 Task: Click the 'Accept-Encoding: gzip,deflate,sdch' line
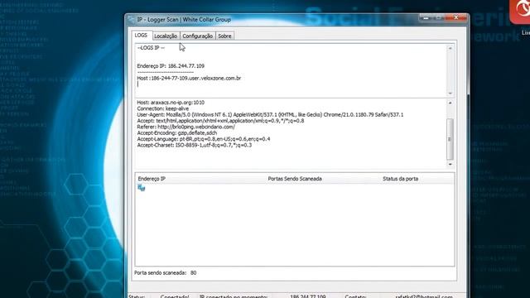pyautogui.click(x=176, y=132)
